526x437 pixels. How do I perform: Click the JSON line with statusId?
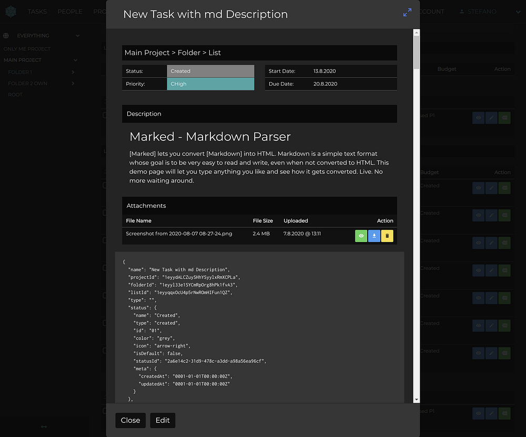199,361
